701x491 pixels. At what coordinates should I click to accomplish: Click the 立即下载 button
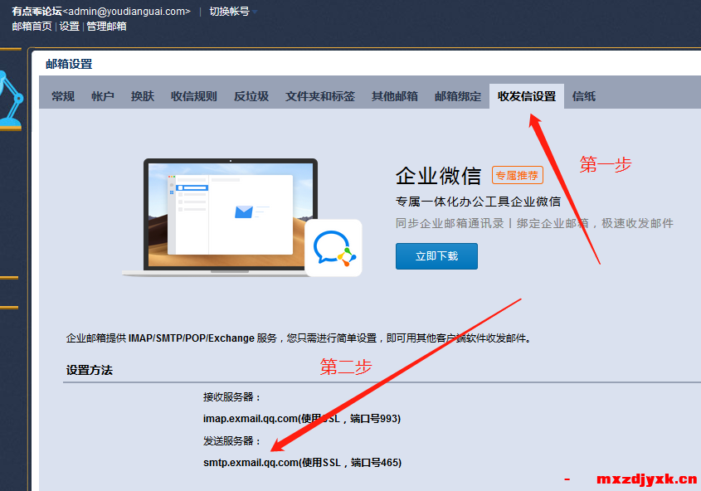pos(436,256)
